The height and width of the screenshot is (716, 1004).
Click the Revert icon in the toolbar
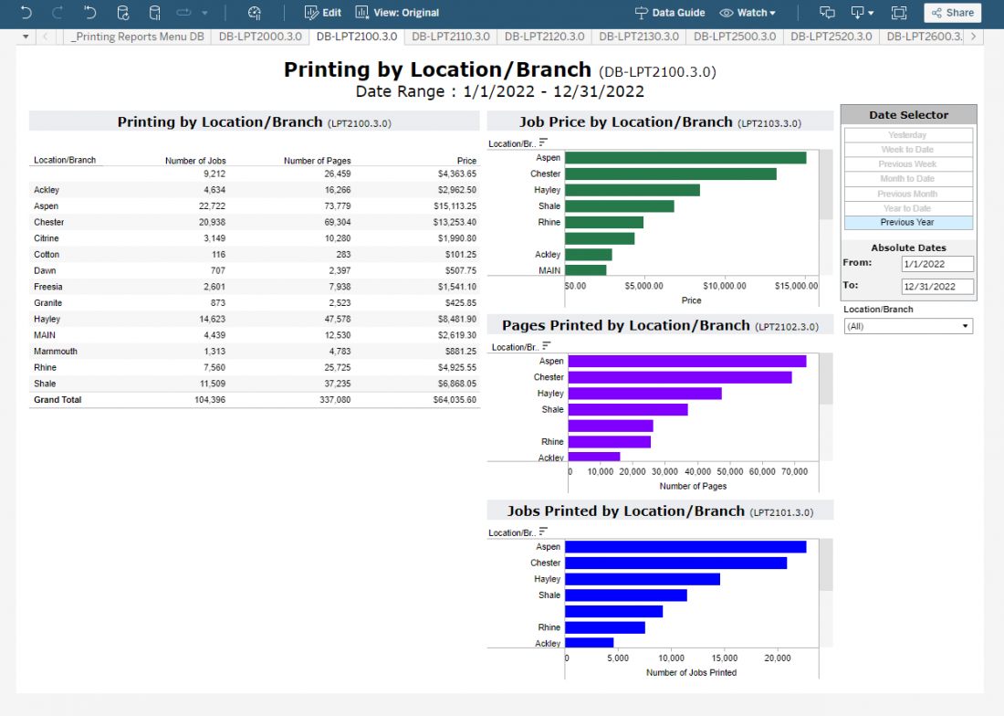click(x=89, y=13)
